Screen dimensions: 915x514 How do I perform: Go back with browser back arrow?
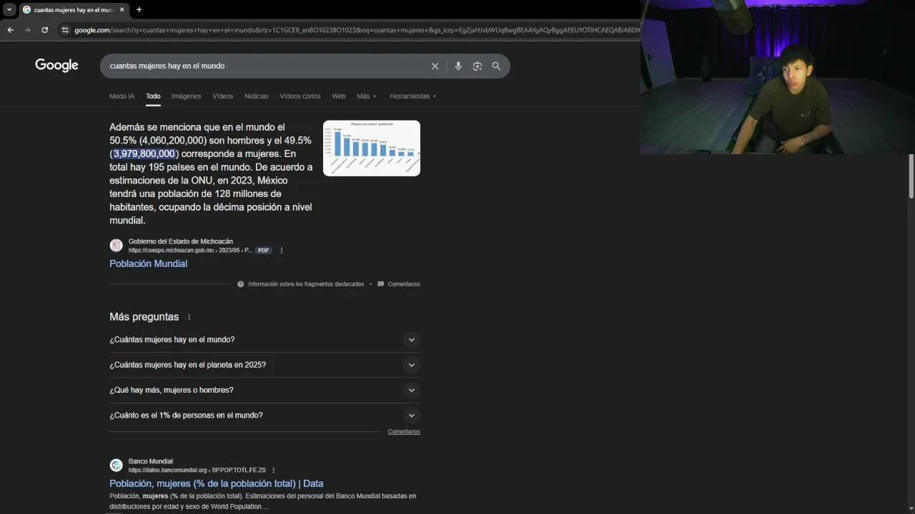click(10, 30)
